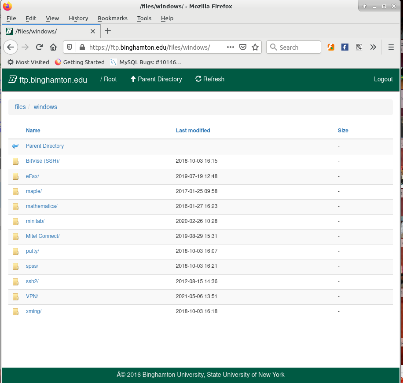Image resolution: width=403 pixels, height=383 pixels.
Task: Open the Firefox hamburger menu
Action: pyautogui.click(x=391, y=47)
